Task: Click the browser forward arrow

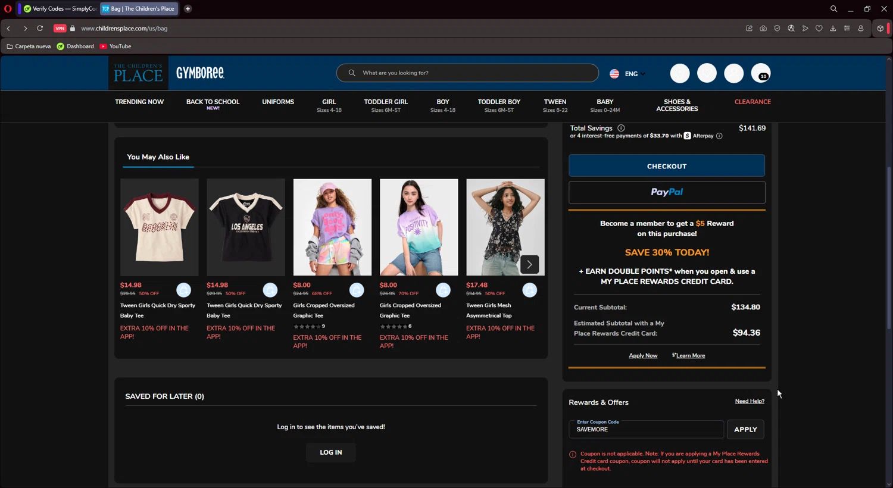Action: pos(25,28)
